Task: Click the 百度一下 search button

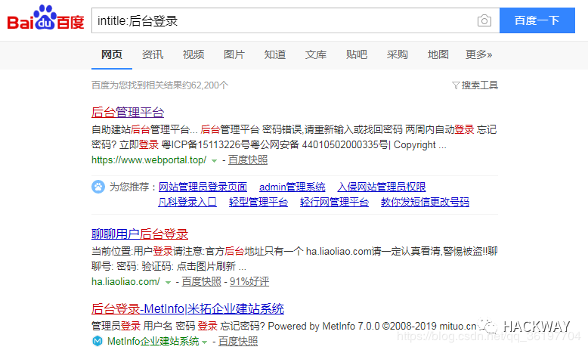Action: (537, 20)
